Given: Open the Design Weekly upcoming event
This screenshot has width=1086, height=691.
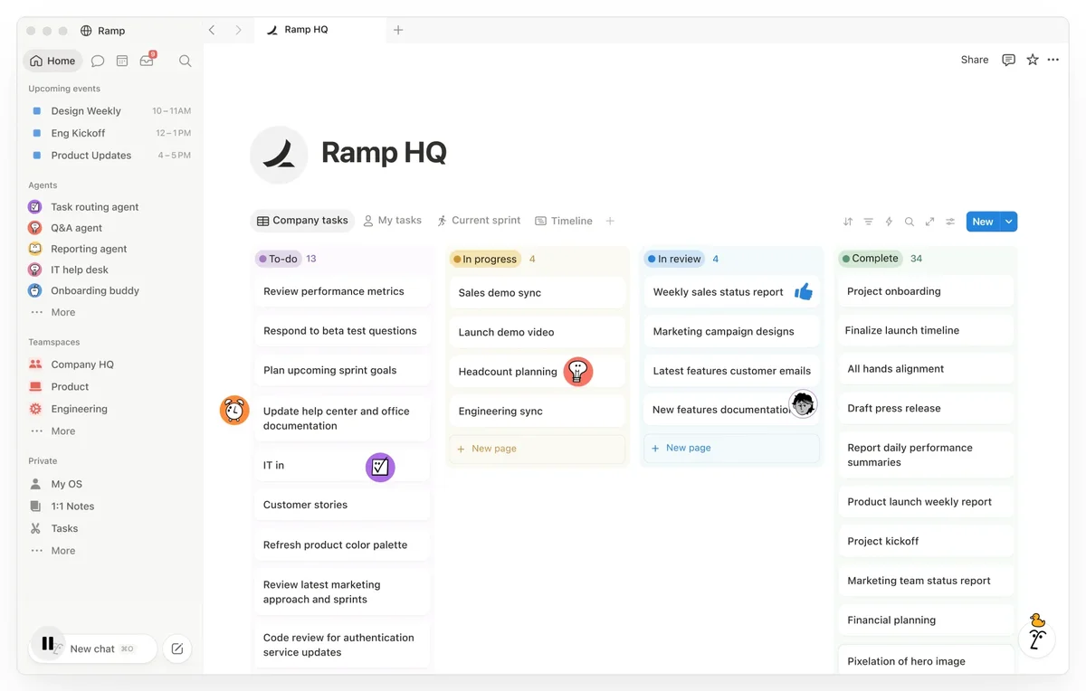Looking at the screenshot, I should pyautogui.click(x=111, y=111).
